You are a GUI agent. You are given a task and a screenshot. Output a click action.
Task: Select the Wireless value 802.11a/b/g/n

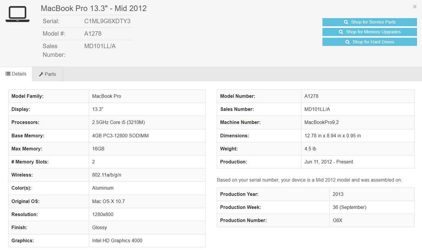pyautogui.click(x=107, y=175)
